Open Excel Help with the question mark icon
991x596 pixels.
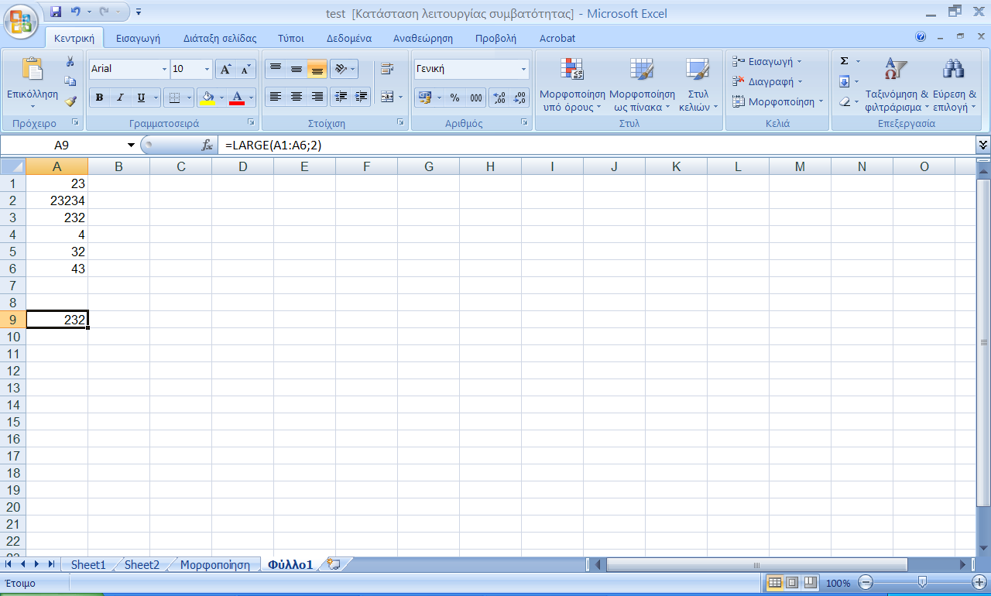[x=921, y=36]
